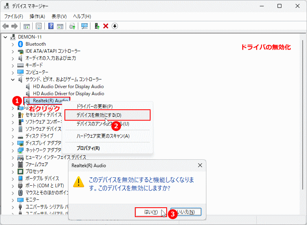Click the Update driver gear toolbar icon
The width and height of the screenshot is (307, 225).
coord(72,26)
